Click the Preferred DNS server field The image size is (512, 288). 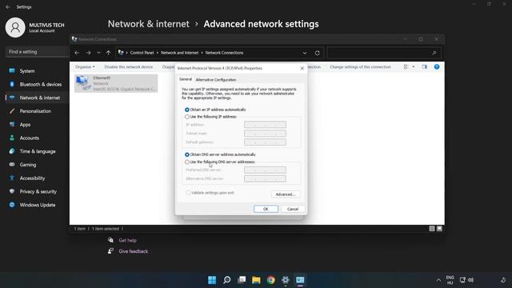(x=265, y=170)
